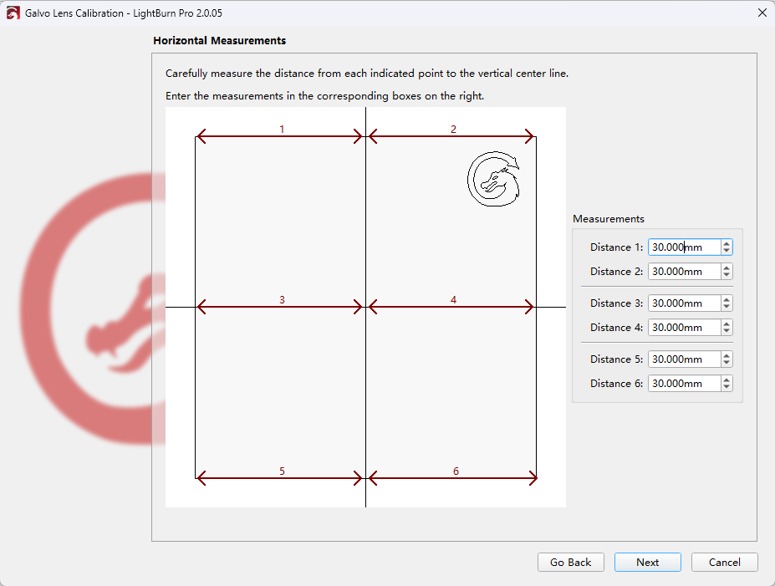
Task: Click the Go Back button
Action: 570,563
